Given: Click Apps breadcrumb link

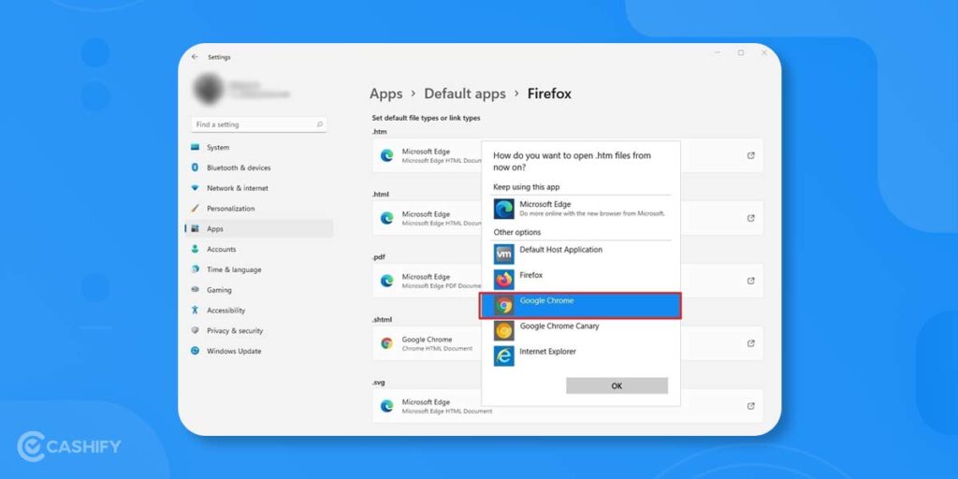Looking at the screenshot, I should pyautogui.click(x=386, y=94).
